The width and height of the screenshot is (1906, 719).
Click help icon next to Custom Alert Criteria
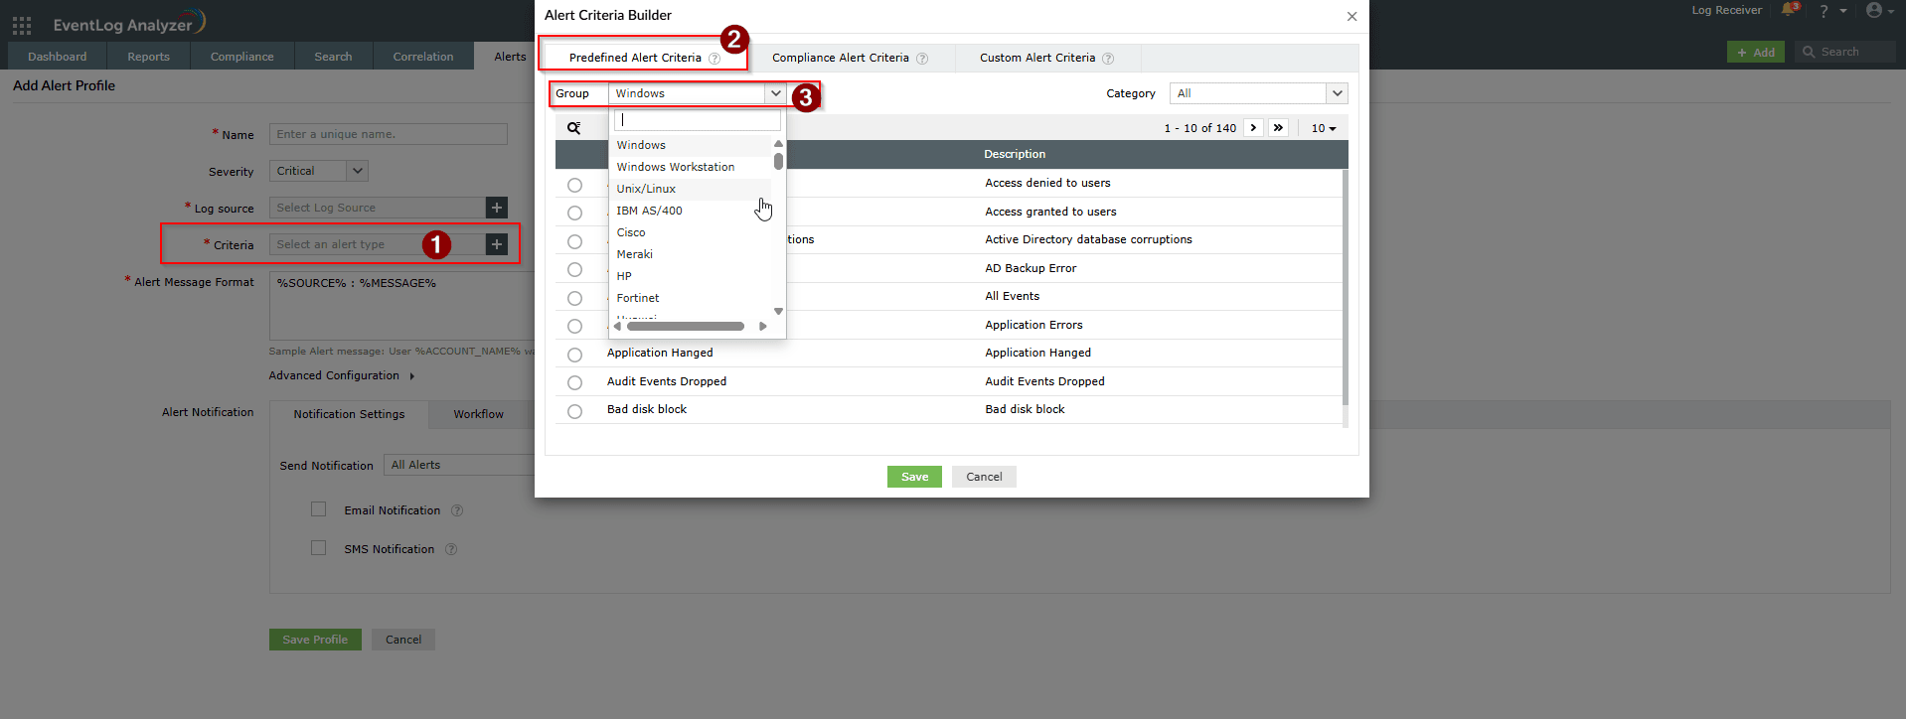[1108, 59]
